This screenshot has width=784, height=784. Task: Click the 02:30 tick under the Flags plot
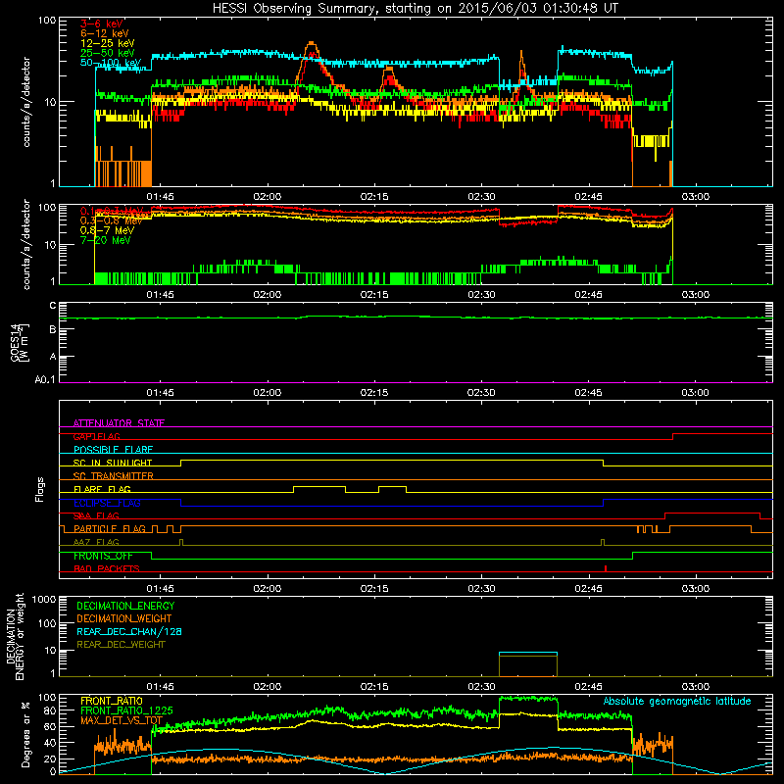481,589
